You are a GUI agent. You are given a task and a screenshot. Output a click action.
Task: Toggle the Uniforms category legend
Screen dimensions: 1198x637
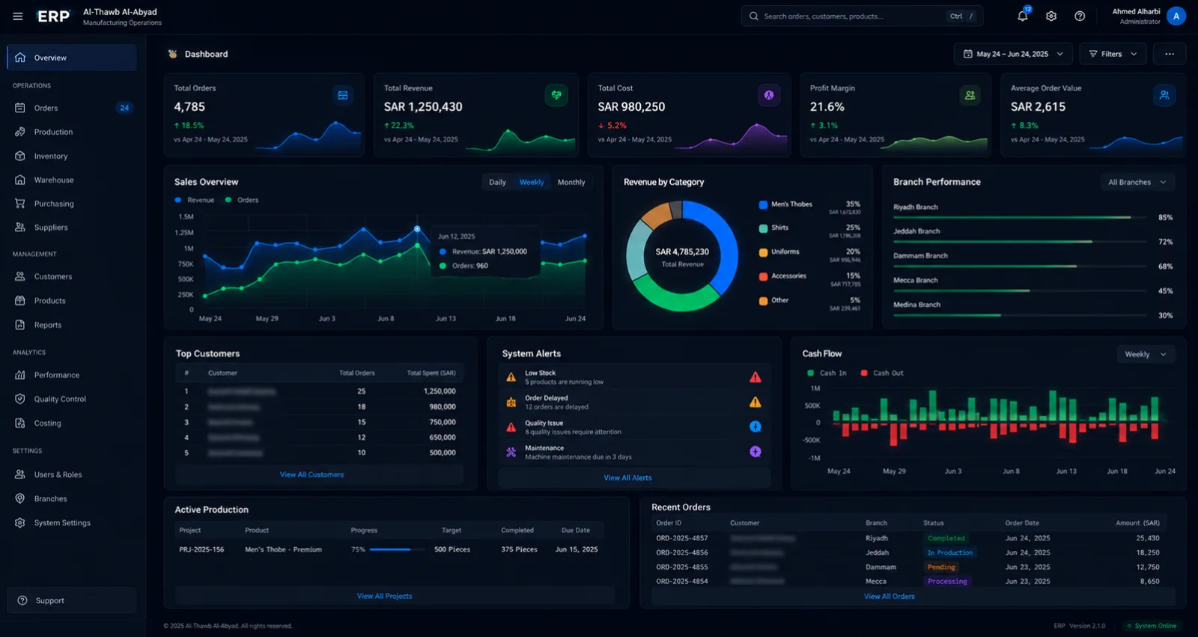point(779,252)
